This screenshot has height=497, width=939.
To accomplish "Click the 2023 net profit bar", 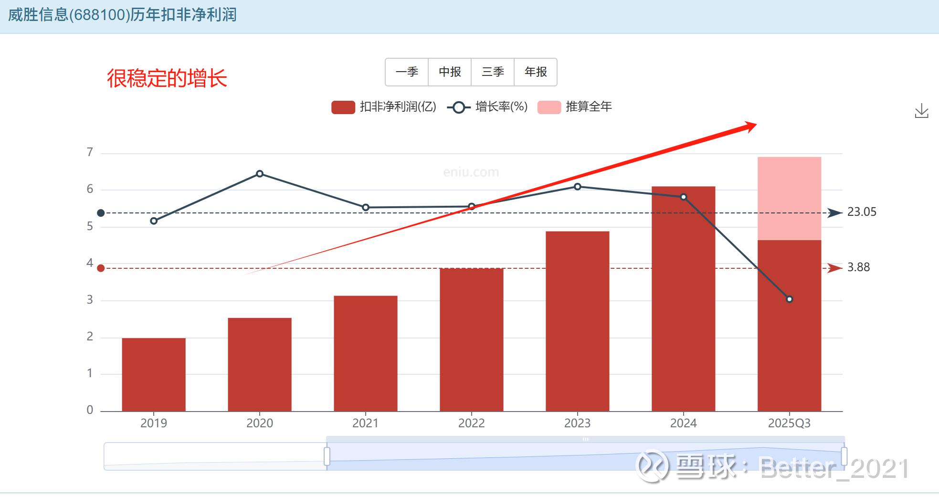I will [x=578, y=321].
